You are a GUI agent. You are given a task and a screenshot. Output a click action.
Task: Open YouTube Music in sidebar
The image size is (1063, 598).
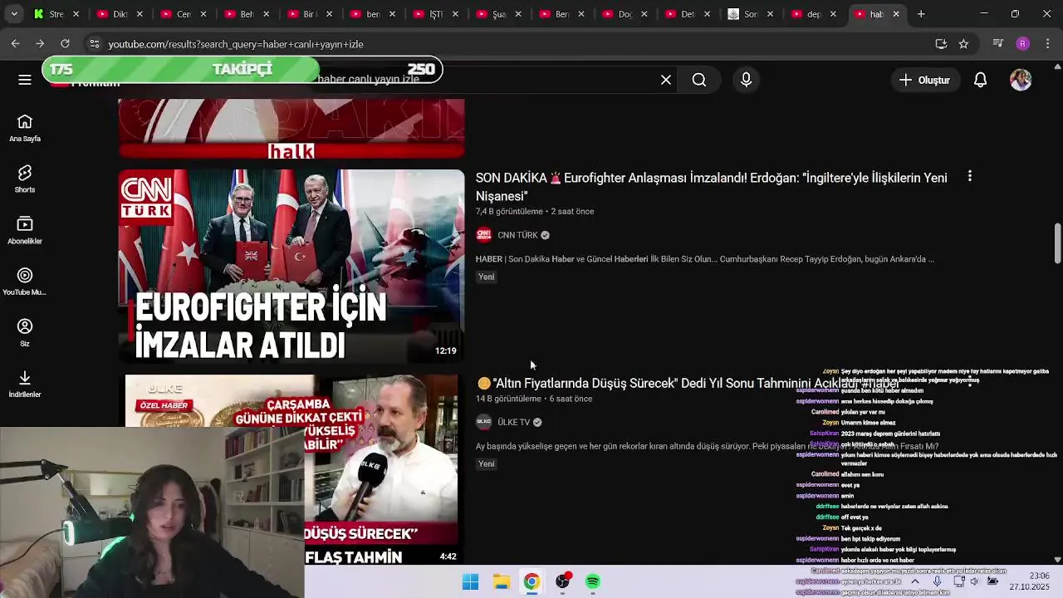(x=25, y=282)
